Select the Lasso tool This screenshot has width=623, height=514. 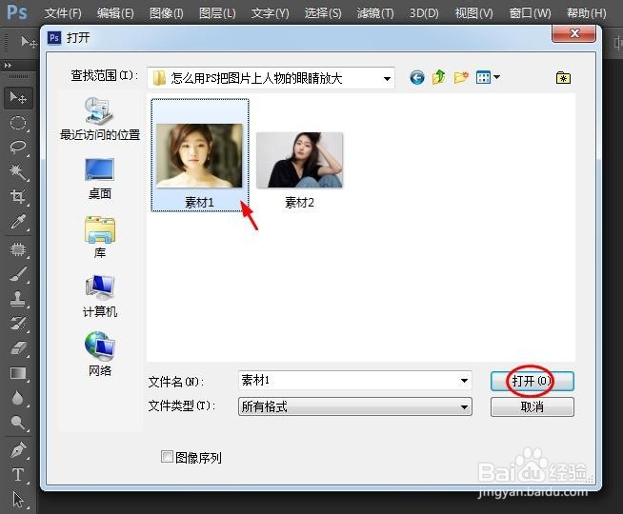point(18,147)
